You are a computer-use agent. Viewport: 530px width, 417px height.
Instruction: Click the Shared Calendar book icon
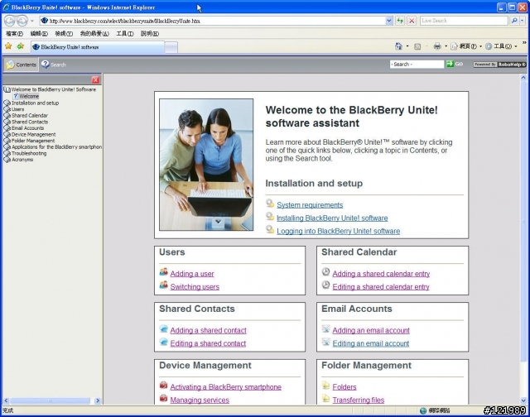pos(7,116)
